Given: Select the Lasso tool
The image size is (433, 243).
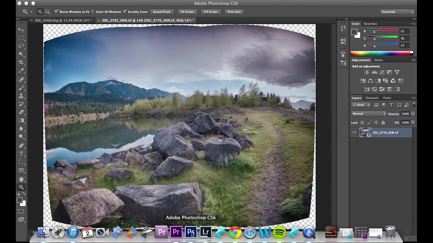Looking at the screenshot, I should (21, 46).
